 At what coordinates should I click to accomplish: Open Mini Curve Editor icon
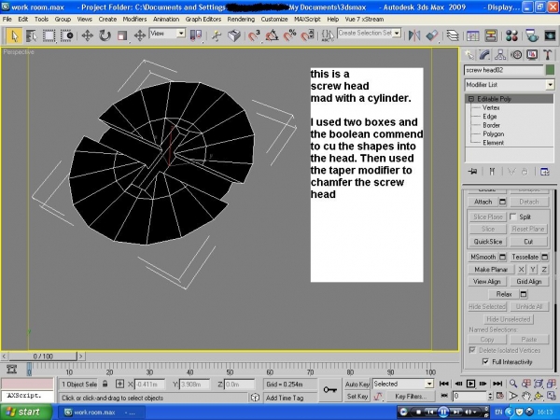12,369
